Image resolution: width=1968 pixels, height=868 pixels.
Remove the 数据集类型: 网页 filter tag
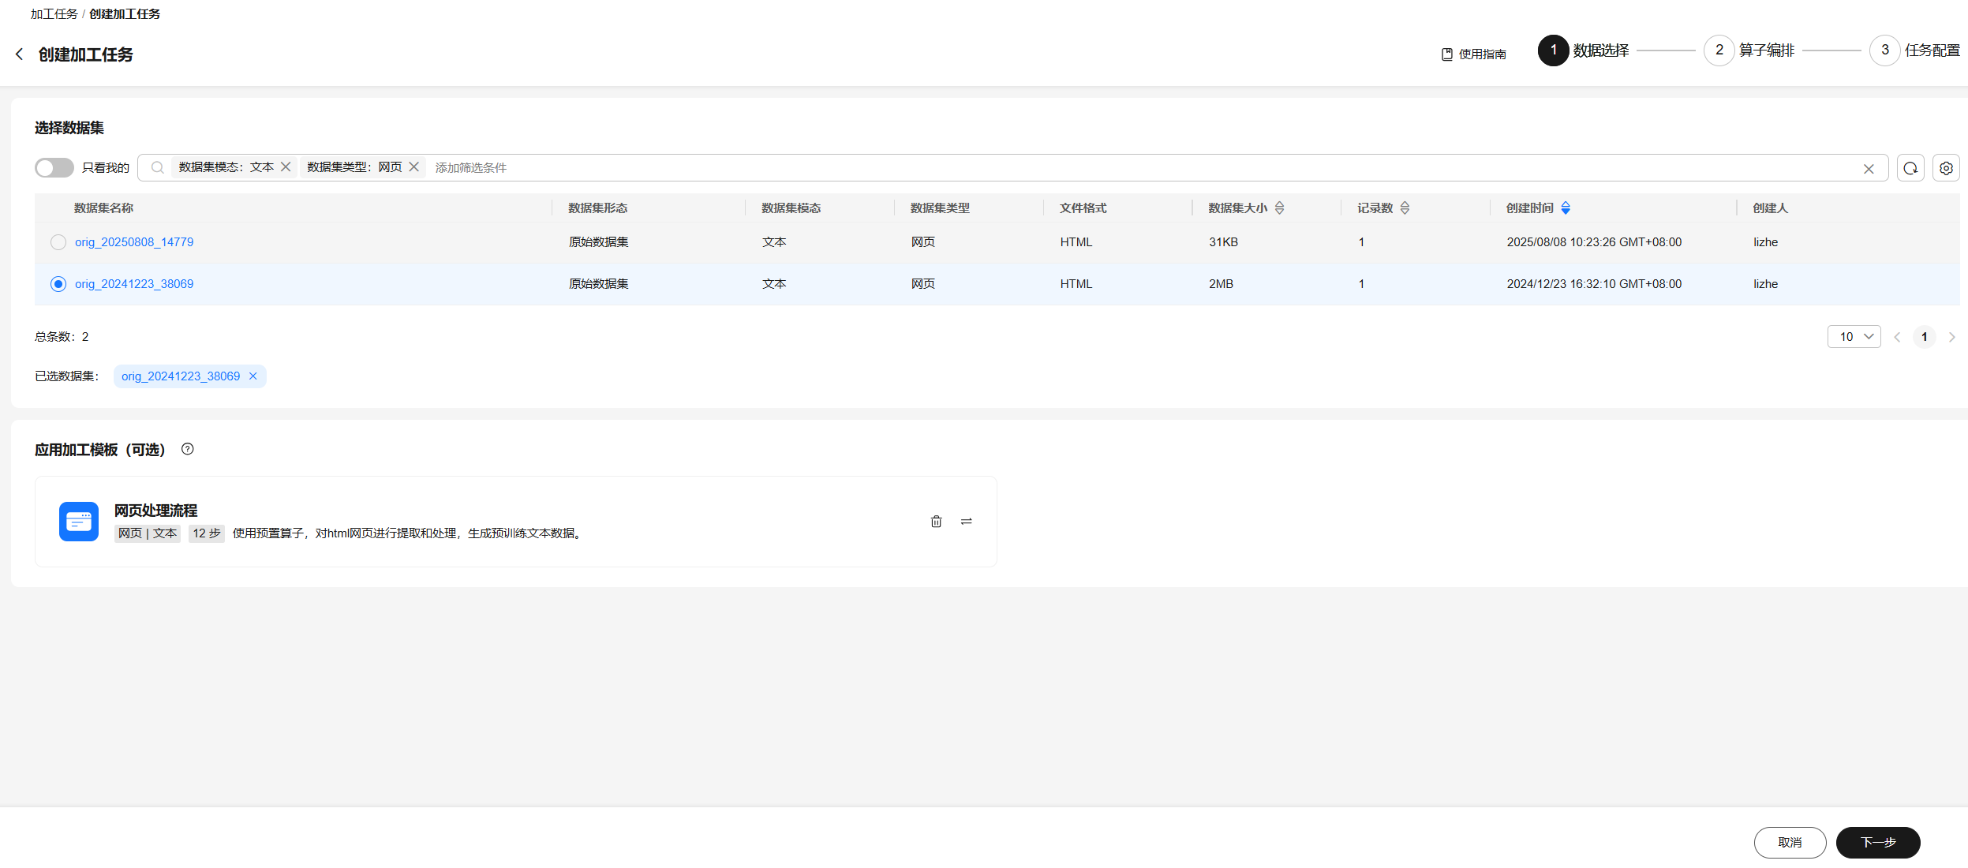413,167
